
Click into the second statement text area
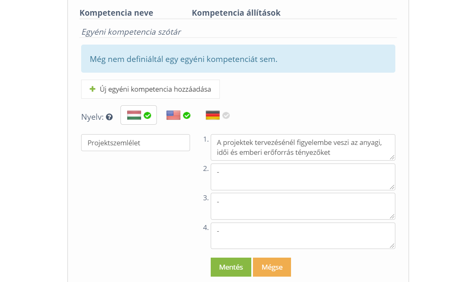tap(303, 177)
